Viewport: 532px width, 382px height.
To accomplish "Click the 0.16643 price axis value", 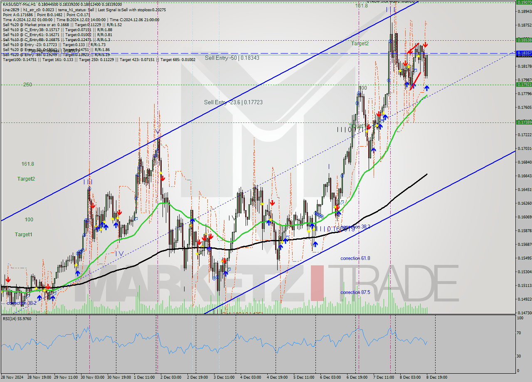I will pyautogui.click(x=525, y=176).
